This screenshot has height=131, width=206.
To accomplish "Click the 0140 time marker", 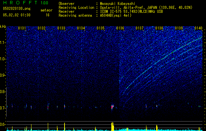I will [x=198, y=28].
